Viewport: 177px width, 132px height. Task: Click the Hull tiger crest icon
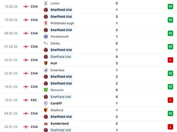pos(46,63)
